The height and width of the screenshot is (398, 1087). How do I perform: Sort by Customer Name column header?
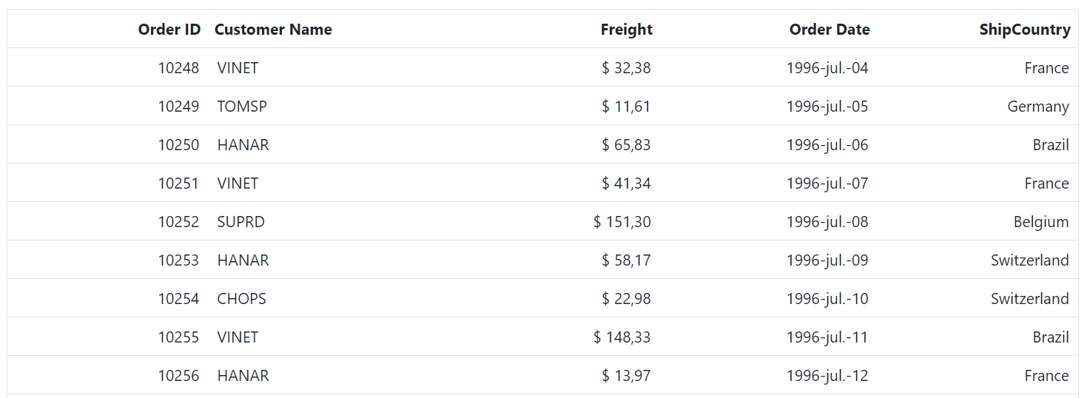point(273,30)
